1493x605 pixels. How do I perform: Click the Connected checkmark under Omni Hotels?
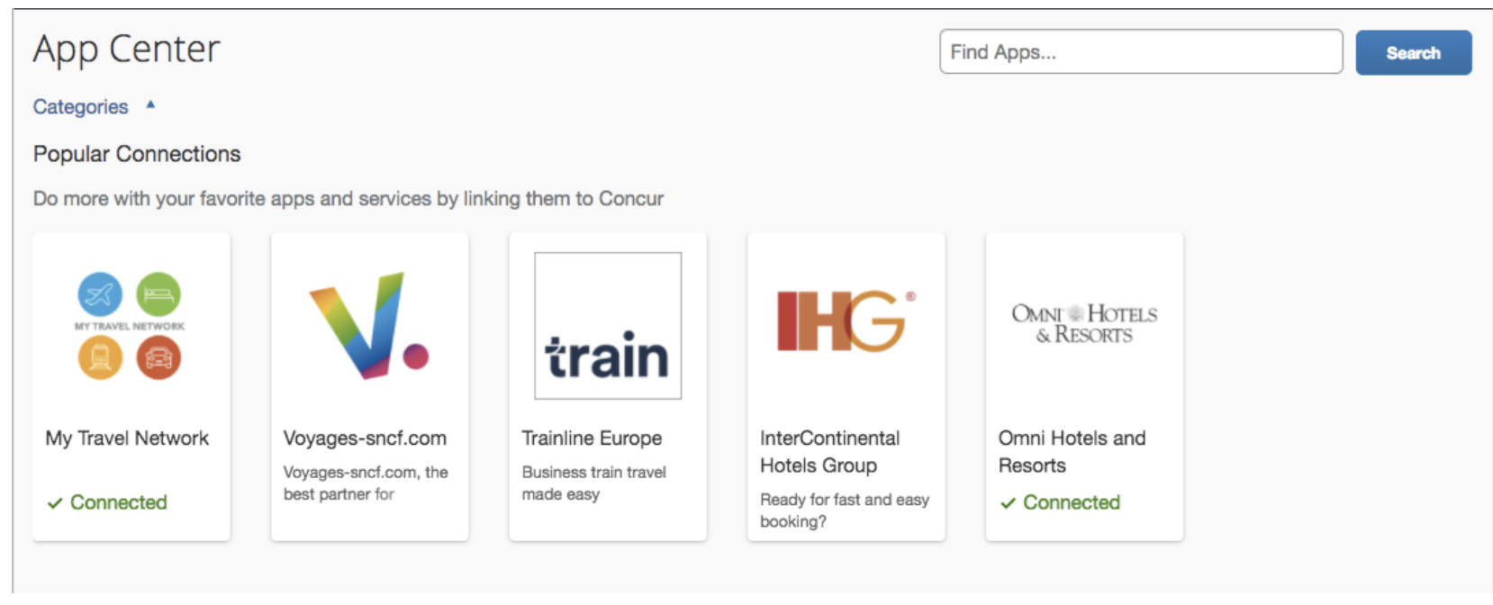point(1009,503)
